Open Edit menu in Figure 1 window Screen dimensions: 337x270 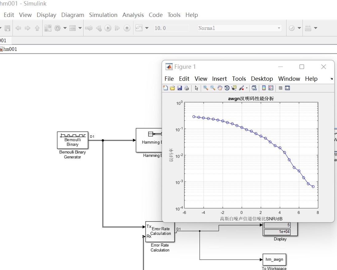[x=184, y=79]
